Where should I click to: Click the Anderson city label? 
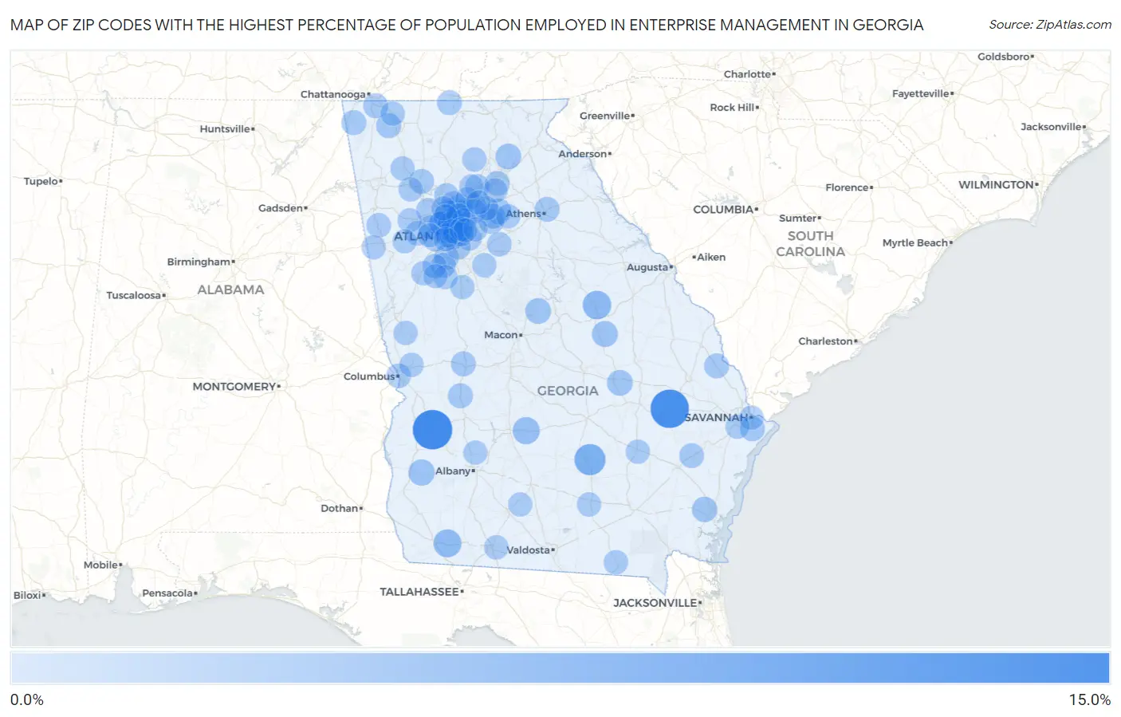(583, 155)
